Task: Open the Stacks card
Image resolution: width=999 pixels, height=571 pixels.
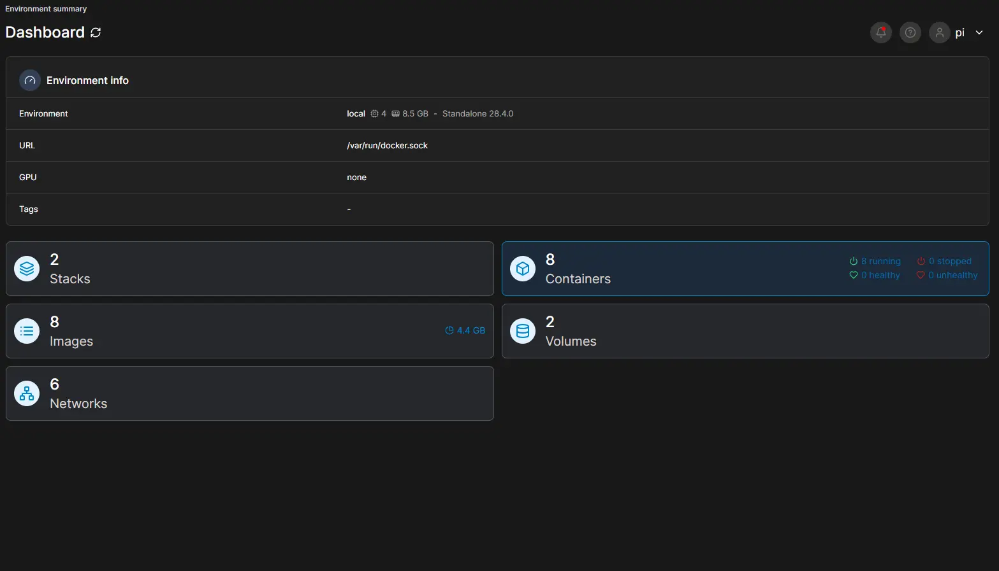Action: (x=249, y=268)
